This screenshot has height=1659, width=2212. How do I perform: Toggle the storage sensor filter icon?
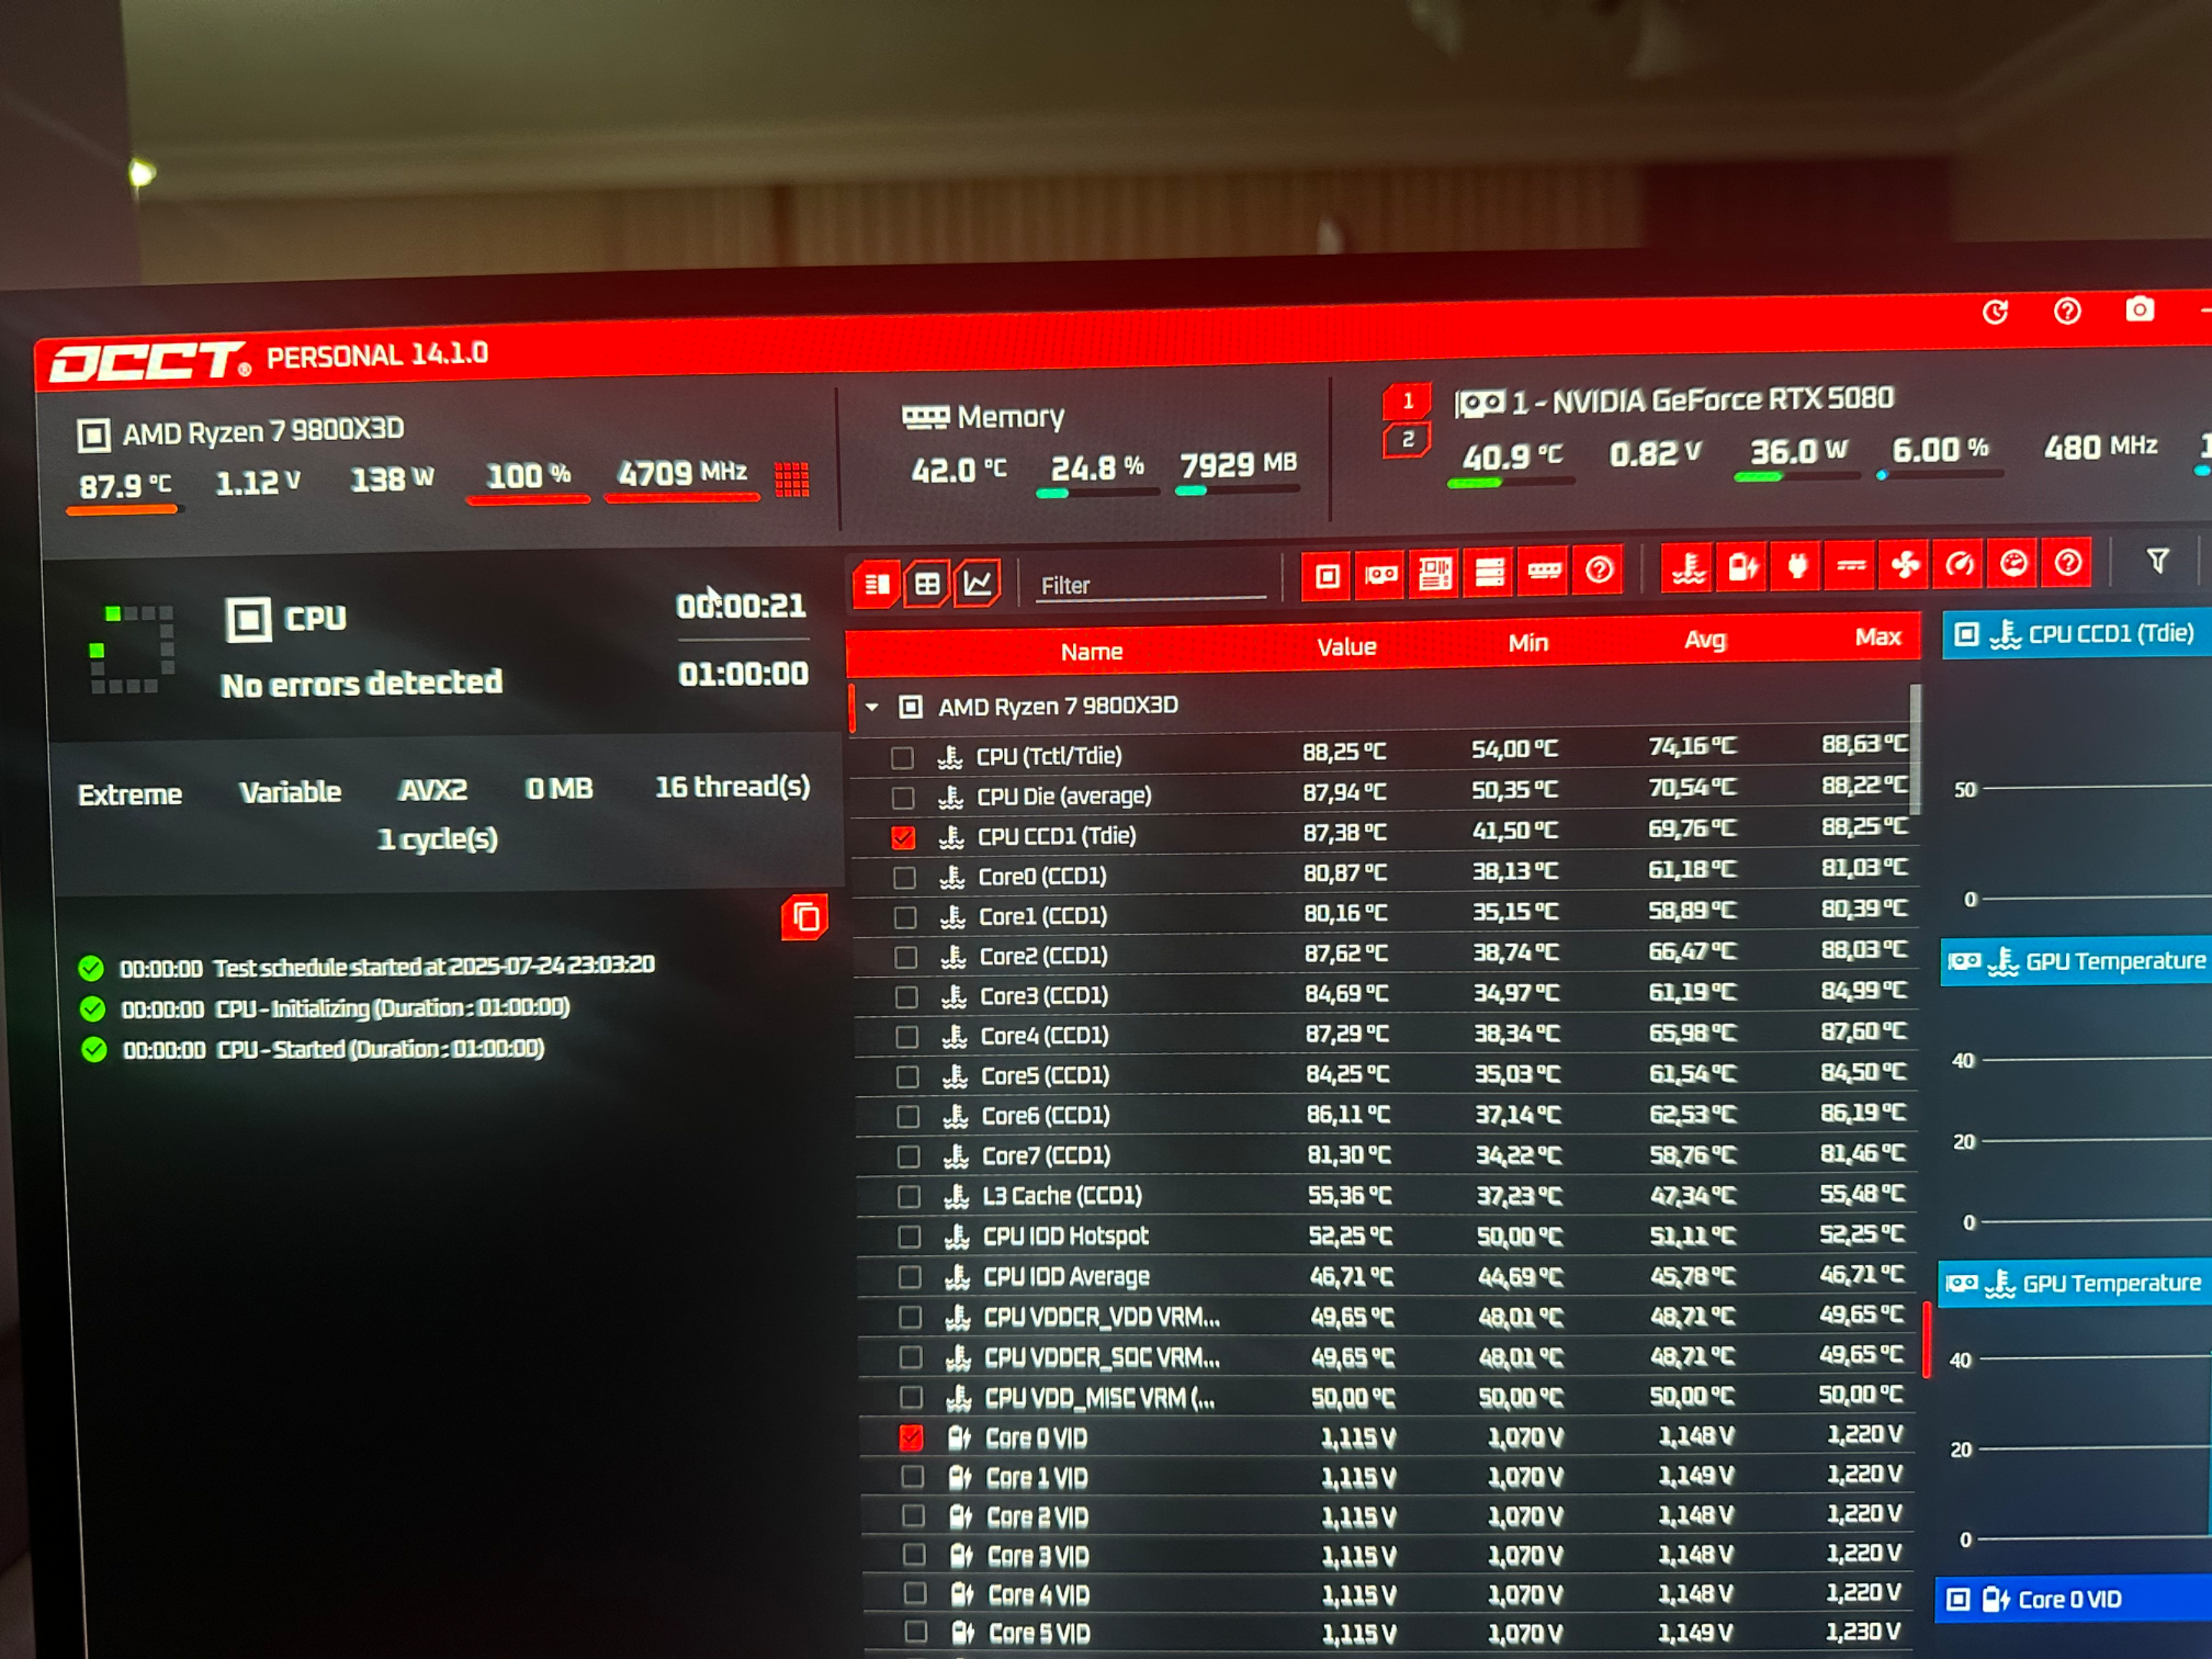click(x=1489, y=573)
